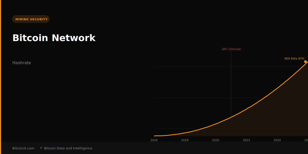This screenshot has height=154, width=308.
Task: Select the -50% China ban annotation
Action: tap(231, 49)
